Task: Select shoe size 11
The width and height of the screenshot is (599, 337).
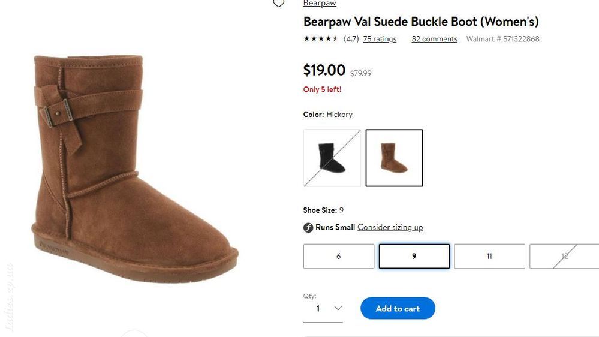Action: (489, 257)
